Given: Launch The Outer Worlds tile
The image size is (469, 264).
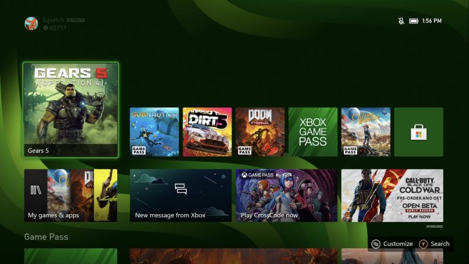Looking at the screenshot, I should coord(366,132).
